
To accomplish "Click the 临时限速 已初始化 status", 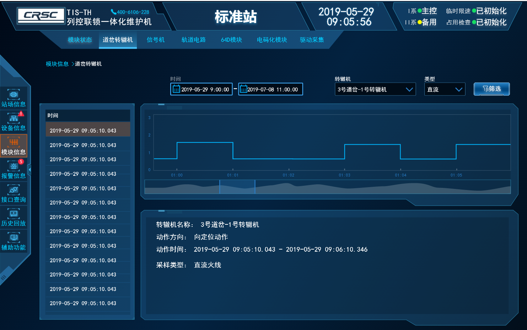I will pos(476,11).
